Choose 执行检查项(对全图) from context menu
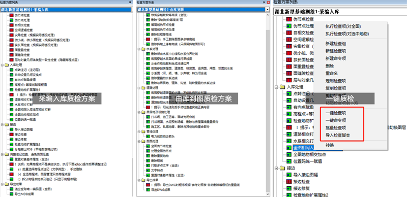This screenshot has height=197, width=407. pyautogui.click(x=343, y=26)
